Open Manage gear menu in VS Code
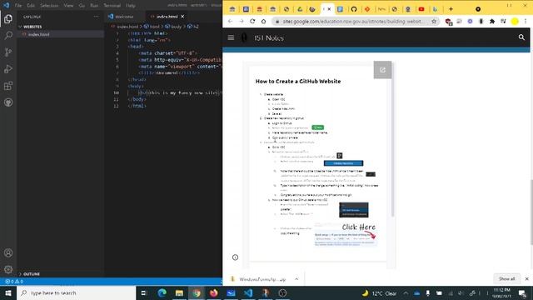The width and height of the screenshot is (533, 300). [8, 269]
